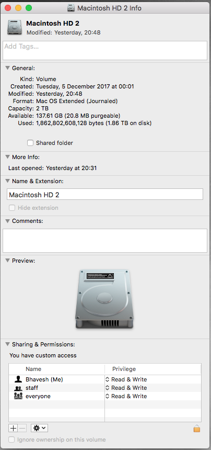Click the large hard drive preview image
This screenshot has width=211, height=450.
pos(104,299)
